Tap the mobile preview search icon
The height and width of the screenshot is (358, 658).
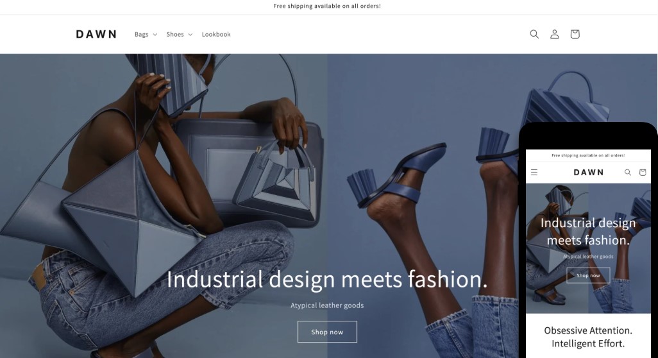tap(628, 172)
